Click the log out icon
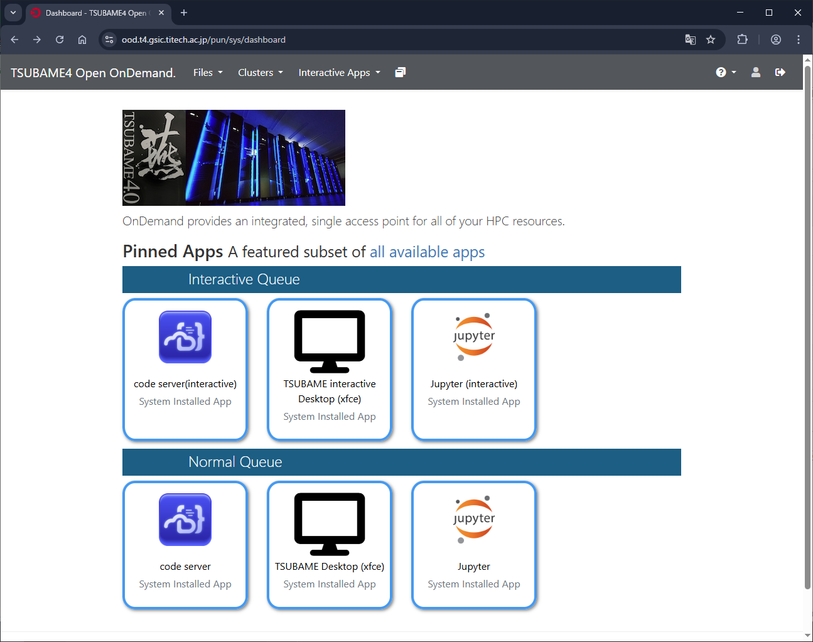 780,73
